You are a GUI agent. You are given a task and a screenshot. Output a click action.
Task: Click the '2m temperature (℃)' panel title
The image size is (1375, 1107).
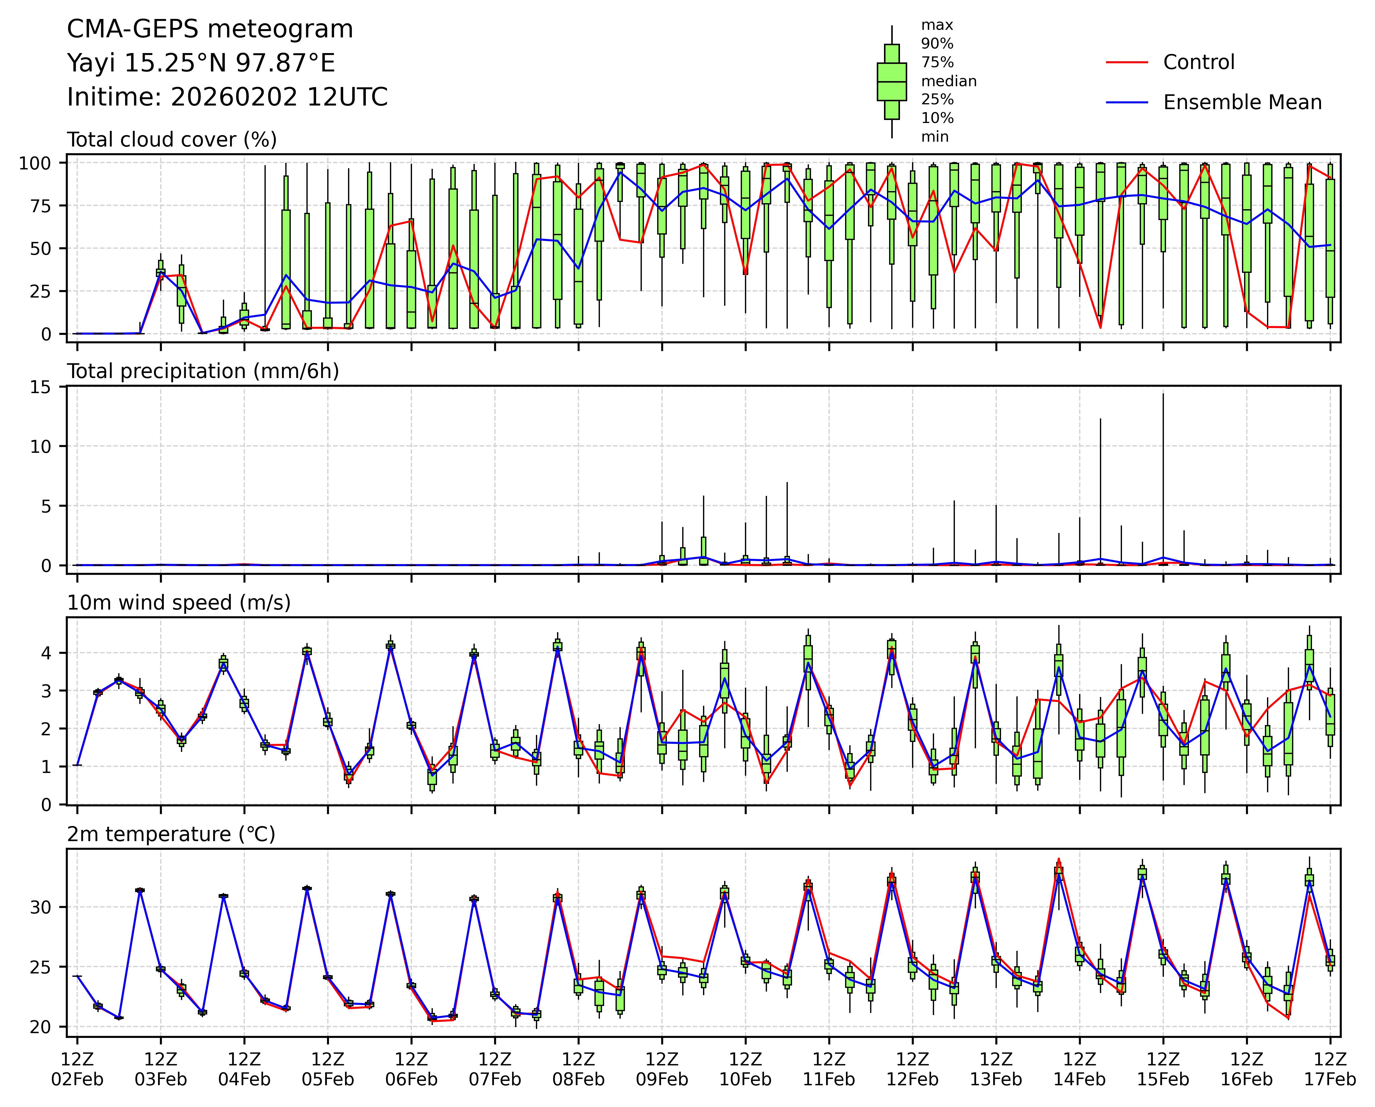point(171,834)
